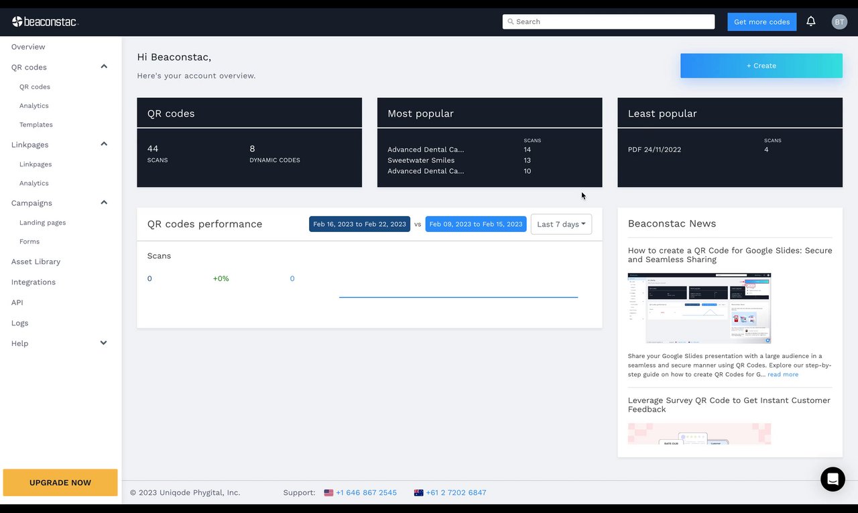
Task: Open the Survey QR Code article thumbnail
Action: [x=699, y=434]
